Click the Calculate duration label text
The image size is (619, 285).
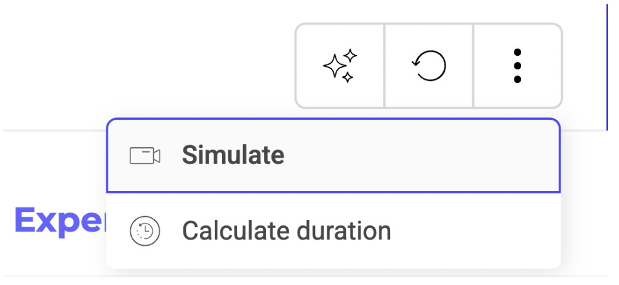(286, 230)
